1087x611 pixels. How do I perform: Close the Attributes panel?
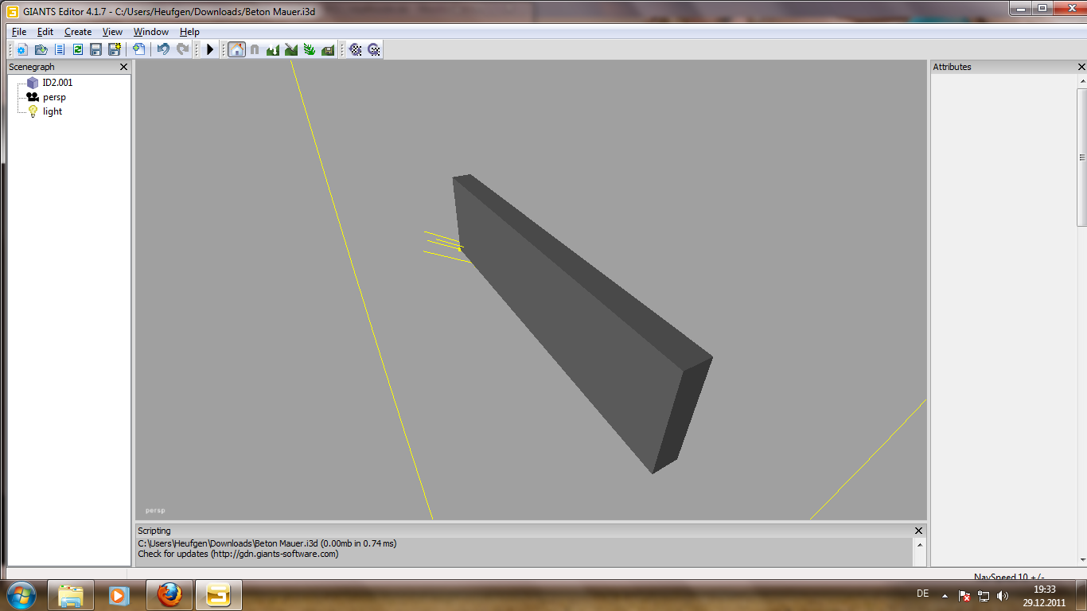click(x=1081, y=67)
